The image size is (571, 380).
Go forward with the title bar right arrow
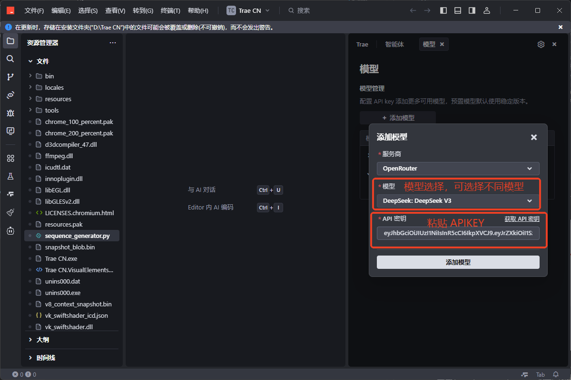(427, 10)
